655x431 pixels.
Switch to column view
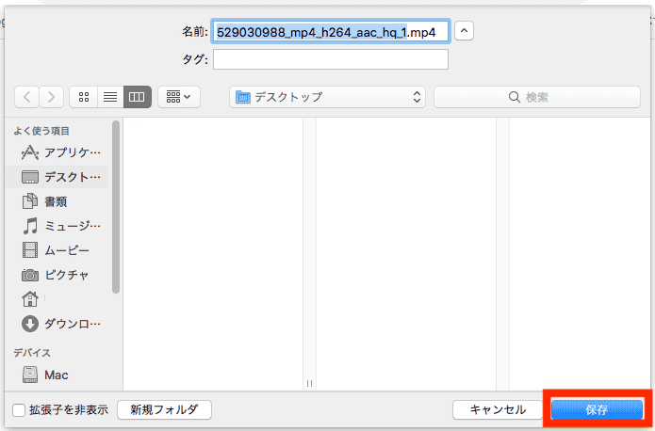[137, 97]
